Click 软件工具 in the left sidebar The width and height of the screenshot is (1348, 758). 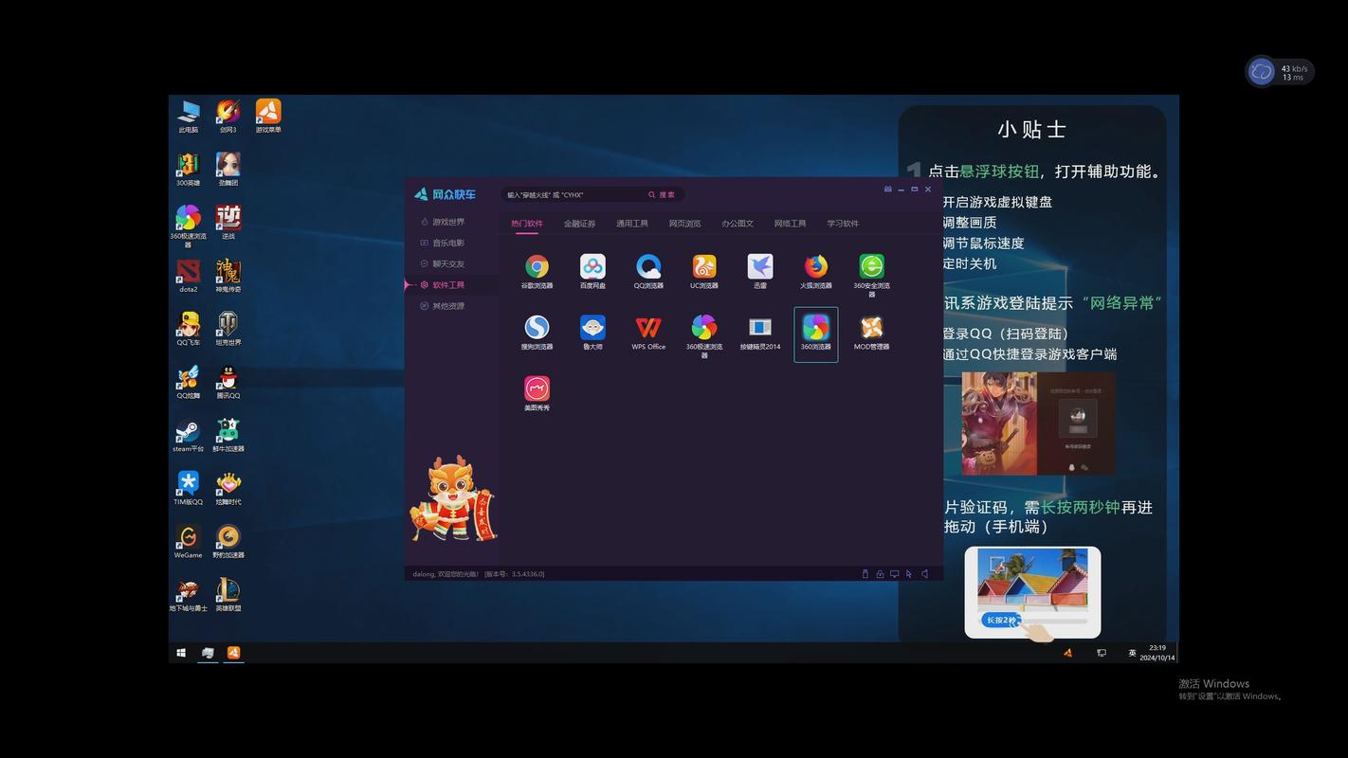447,284
